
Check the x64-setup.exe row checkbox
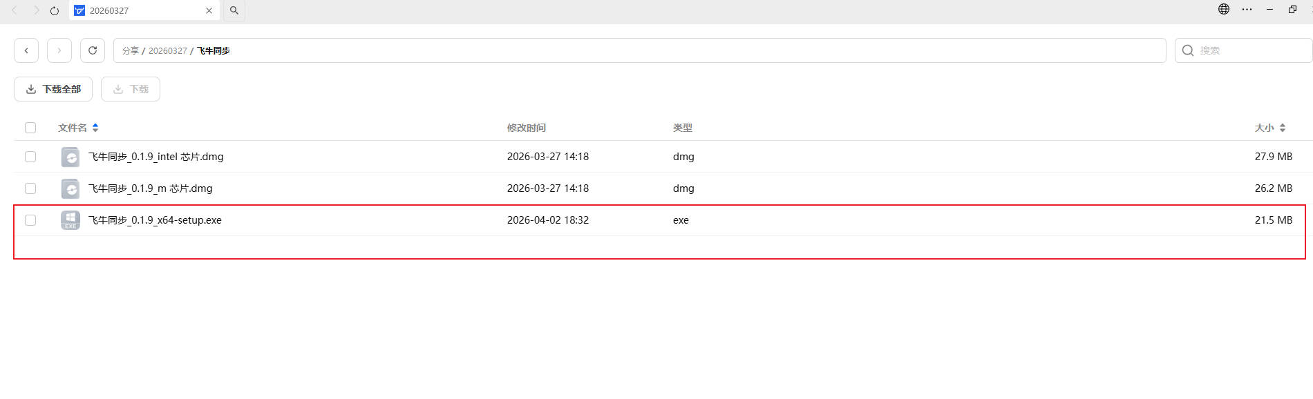(30, 220)
